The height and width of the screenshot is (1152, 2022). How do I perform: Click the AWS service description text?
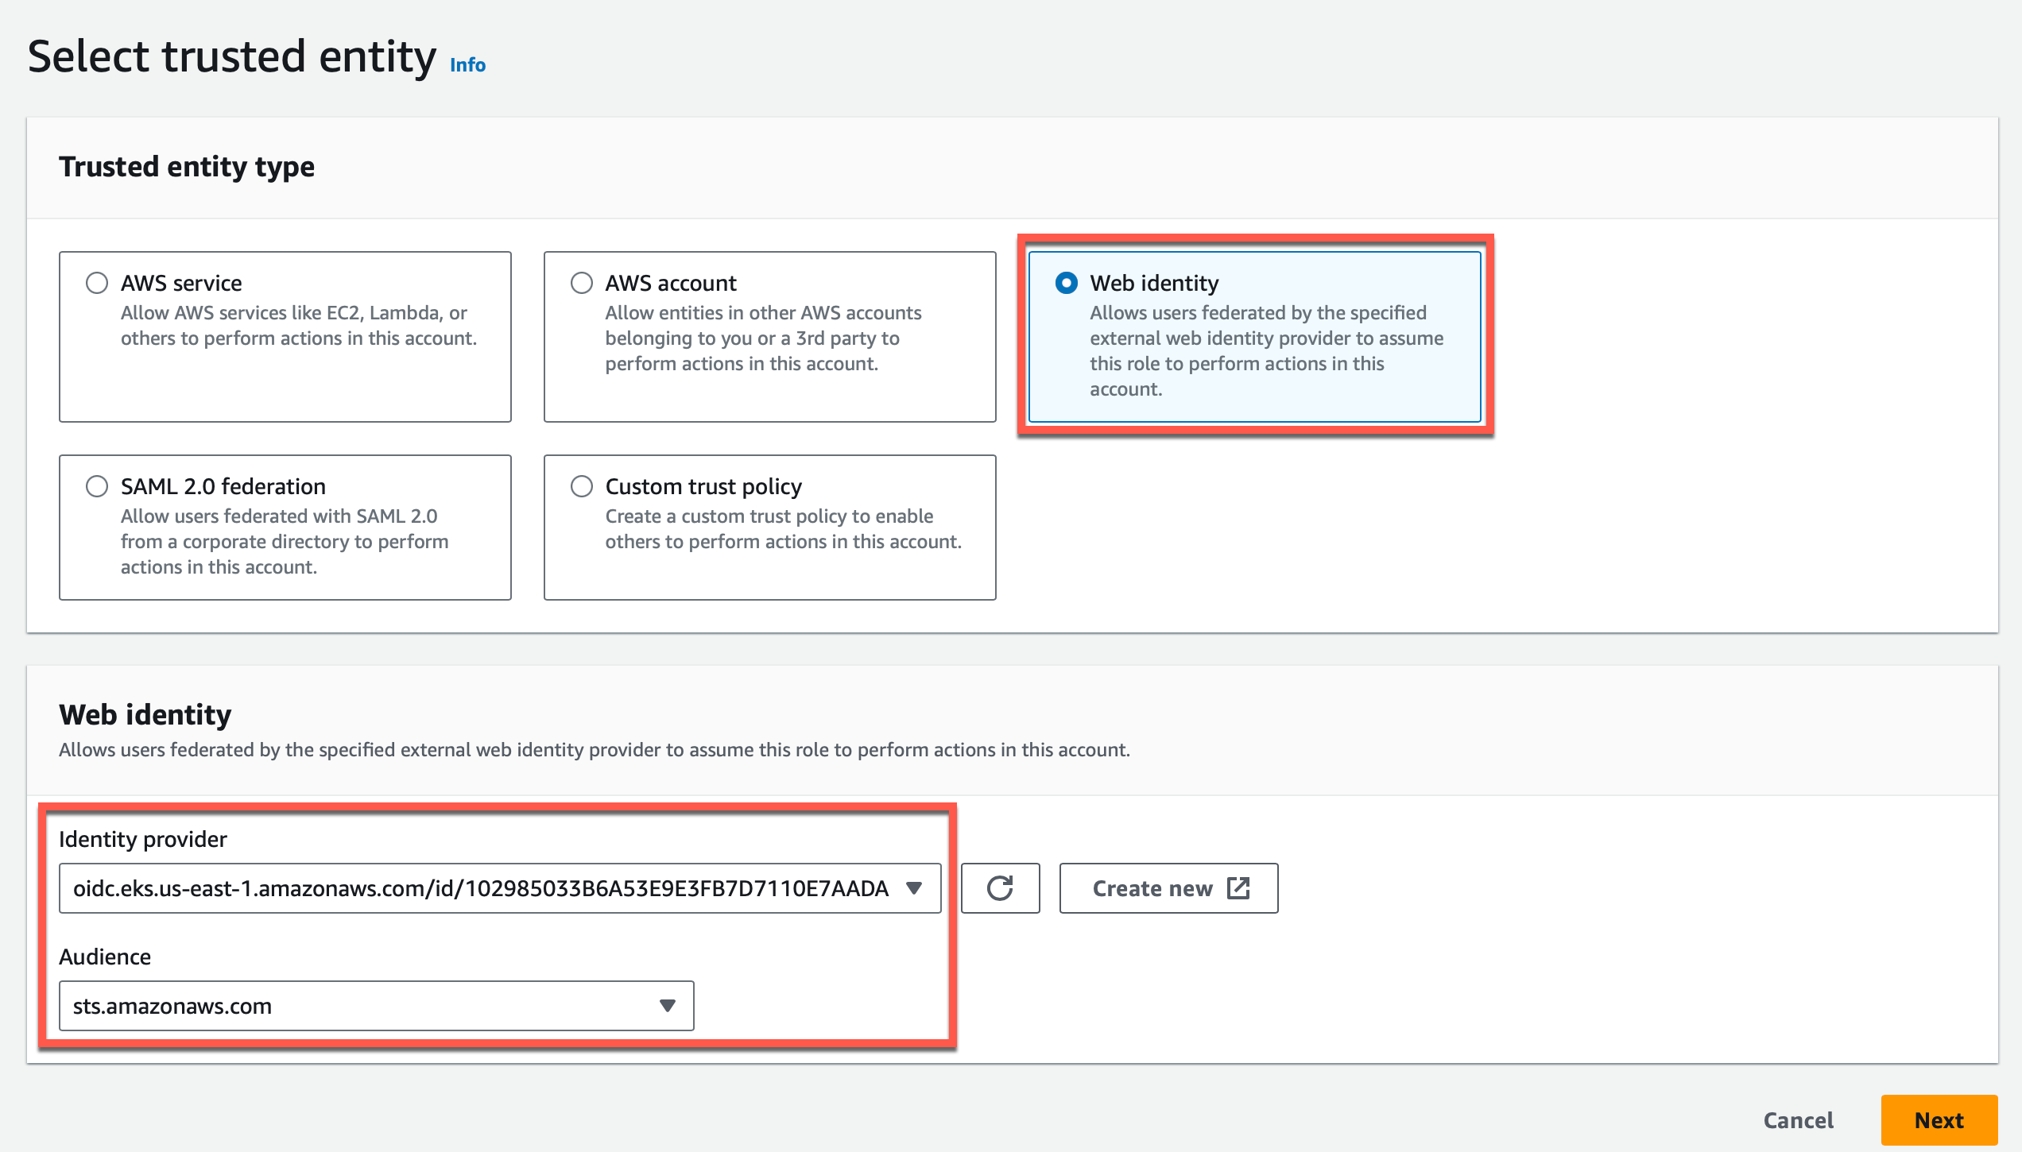point(299,326)
